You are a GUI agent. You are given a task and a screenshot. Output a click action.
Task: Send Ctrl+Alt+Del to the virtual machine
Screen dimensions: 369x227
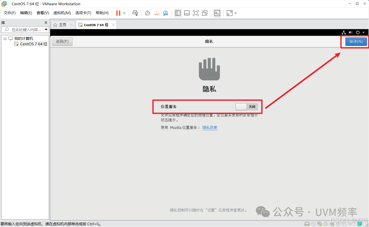point(135,13)
